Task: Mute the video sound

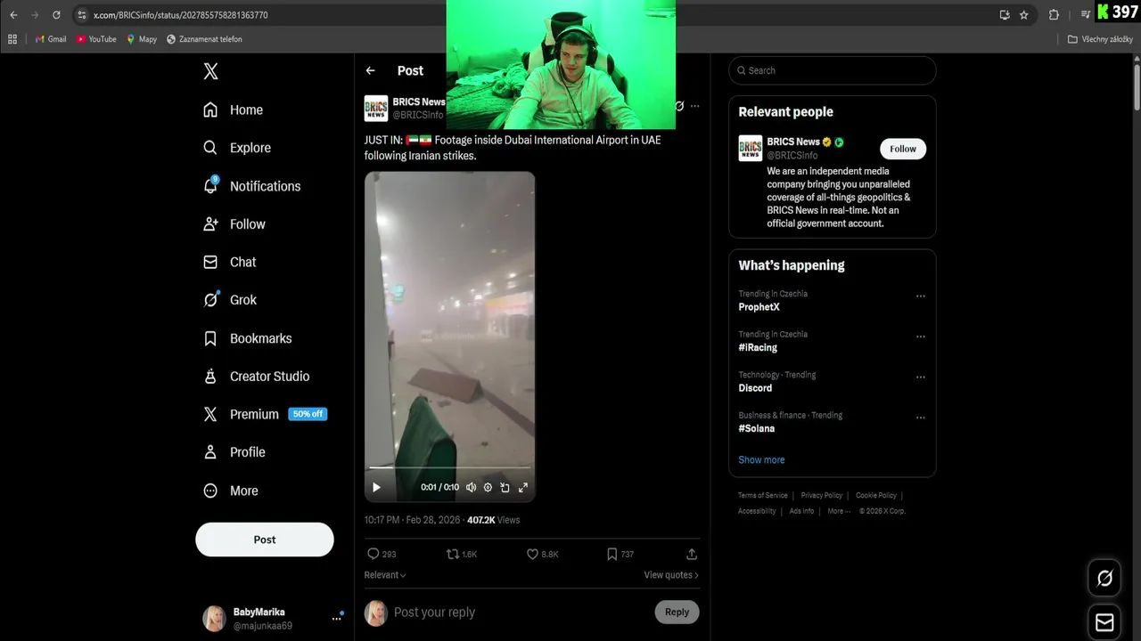Action: click(x=471, y=487)
